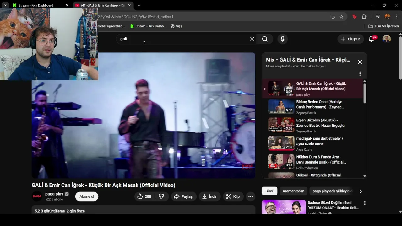Image resolution: width=402 pixels, height=226 pixels.
Task: Open the Mix playlist options menu
Action: [x=360, y=74]
